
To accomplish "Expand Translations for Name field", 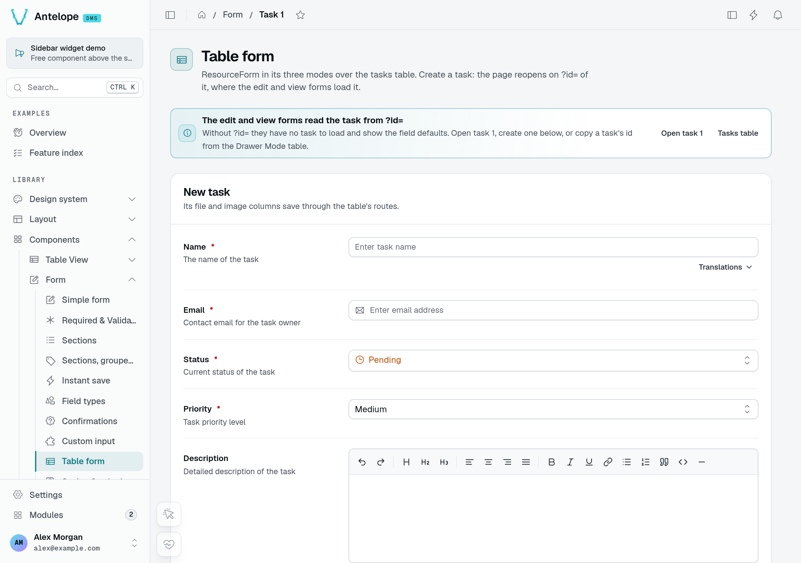I will coord(725,267).
